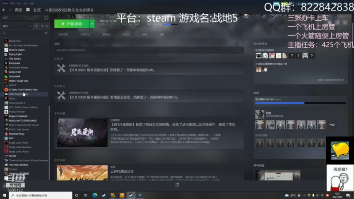Screen dimensions: 354x199
Task: Open the 月底更新 news thumbnail
Action: pos(82,133)
